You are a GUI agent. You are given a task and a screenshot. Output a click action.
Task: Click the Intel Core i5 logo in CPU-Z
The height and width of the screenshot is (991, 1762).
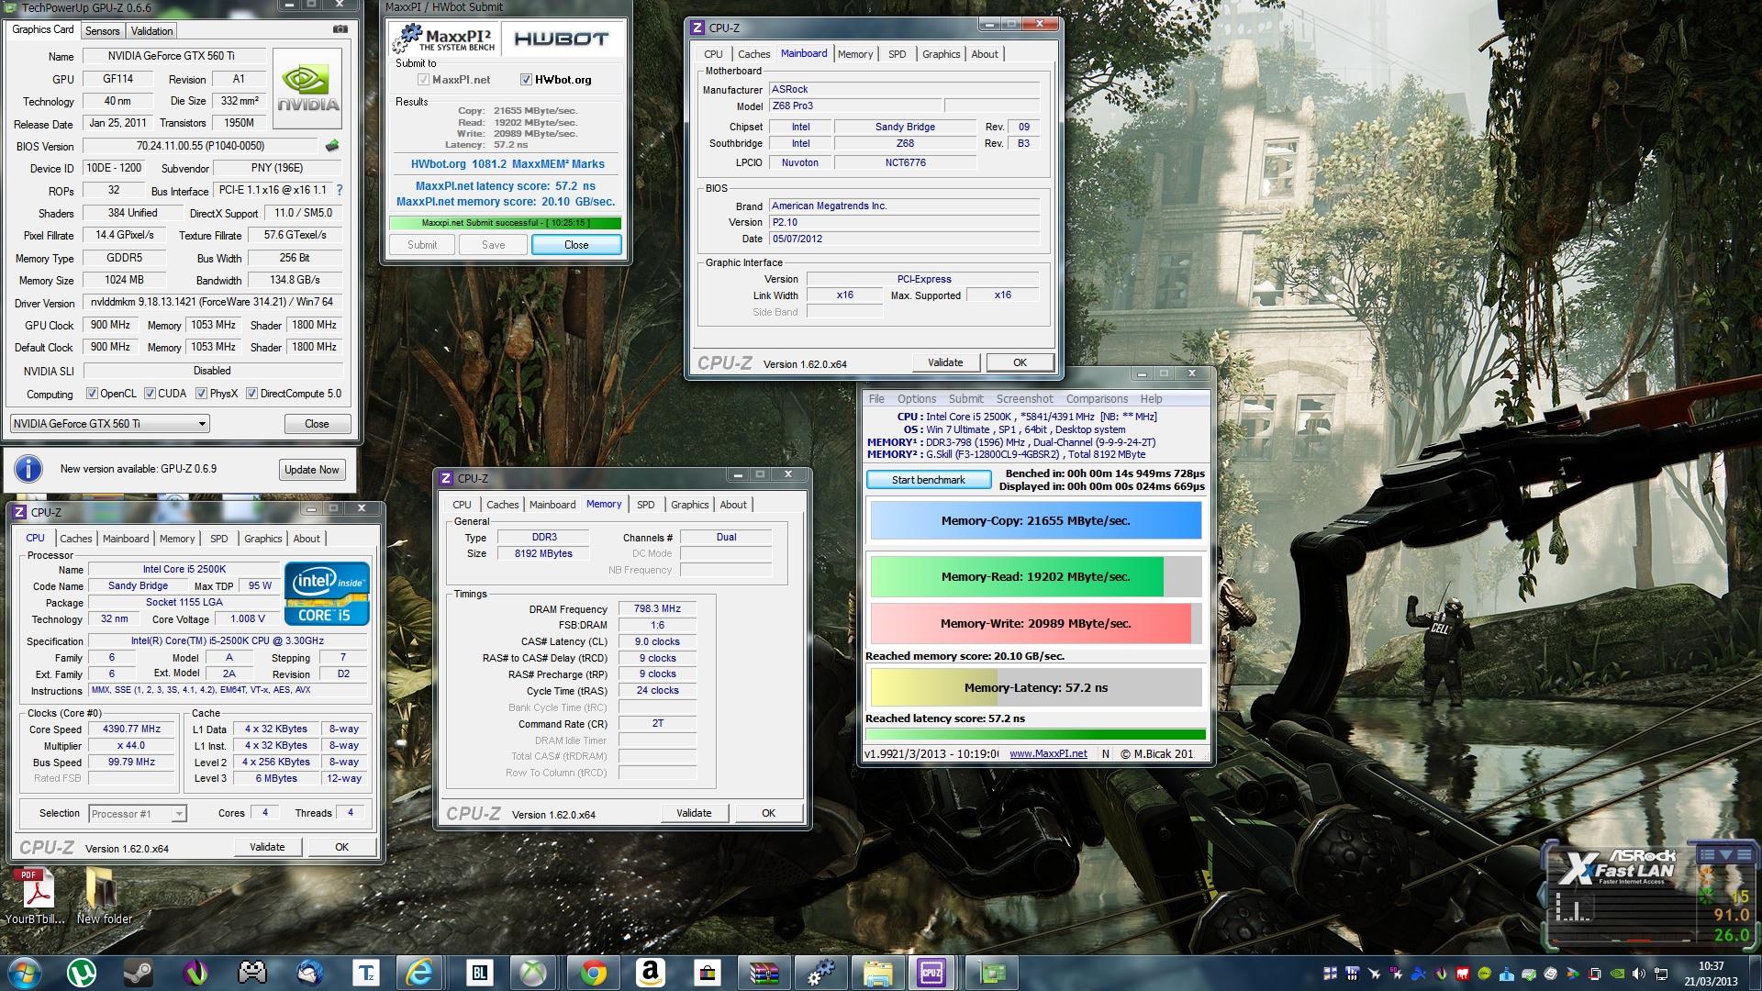[328, 594]
